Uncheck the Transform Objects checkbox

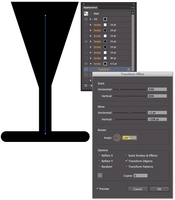(x=126, y=161)
